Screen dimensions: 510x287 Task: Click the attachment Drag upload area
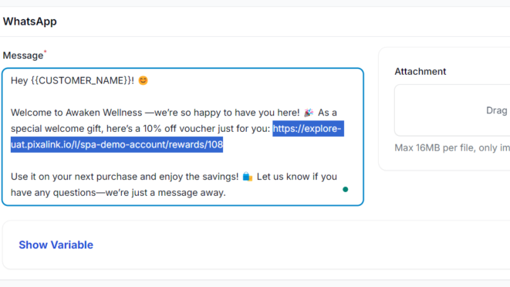coord(452,110)
